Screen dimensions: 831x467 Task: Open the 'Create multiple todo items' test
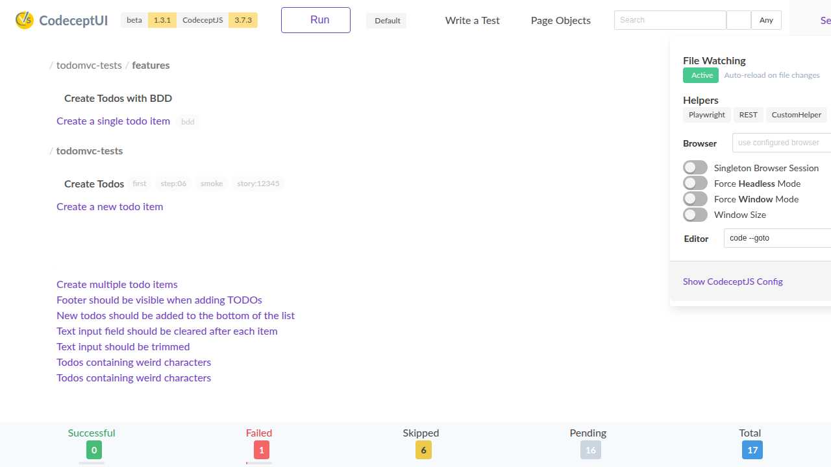tap(117, 285)
